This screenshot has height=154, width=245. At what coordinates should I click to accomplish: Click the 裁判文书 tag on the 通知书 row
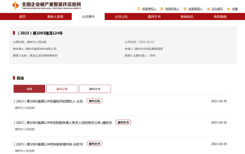click(123, 122)
